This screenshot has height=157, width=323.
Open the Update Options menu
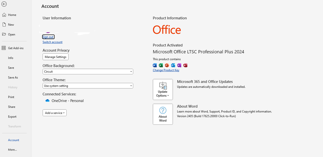pyautogui.click(x=163, y=89)
